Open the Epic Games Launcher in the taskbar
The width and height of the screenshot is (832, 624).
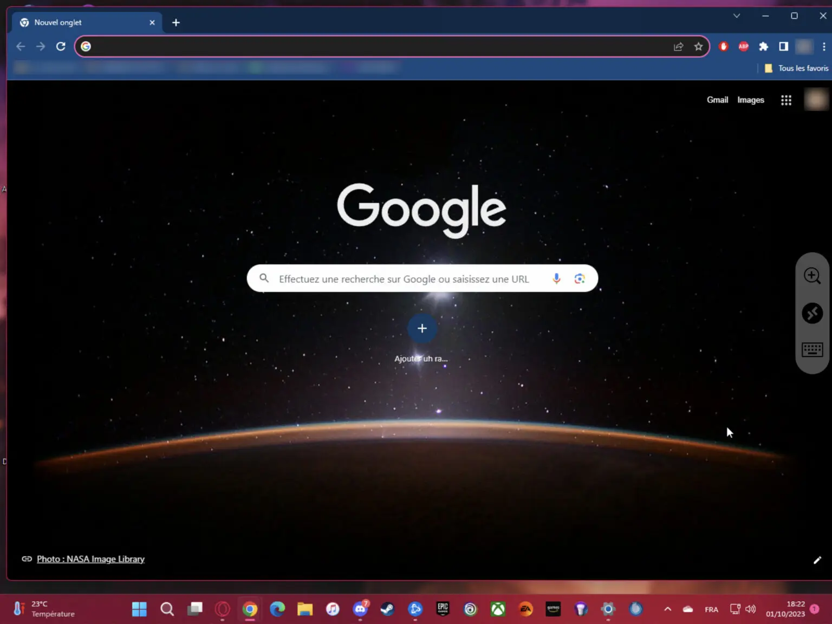pos(443,609)
